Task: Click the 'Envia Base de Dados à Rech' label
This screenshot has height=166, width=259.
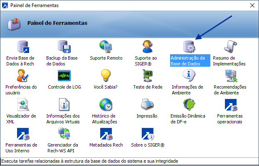Action: tap(20, 61)
